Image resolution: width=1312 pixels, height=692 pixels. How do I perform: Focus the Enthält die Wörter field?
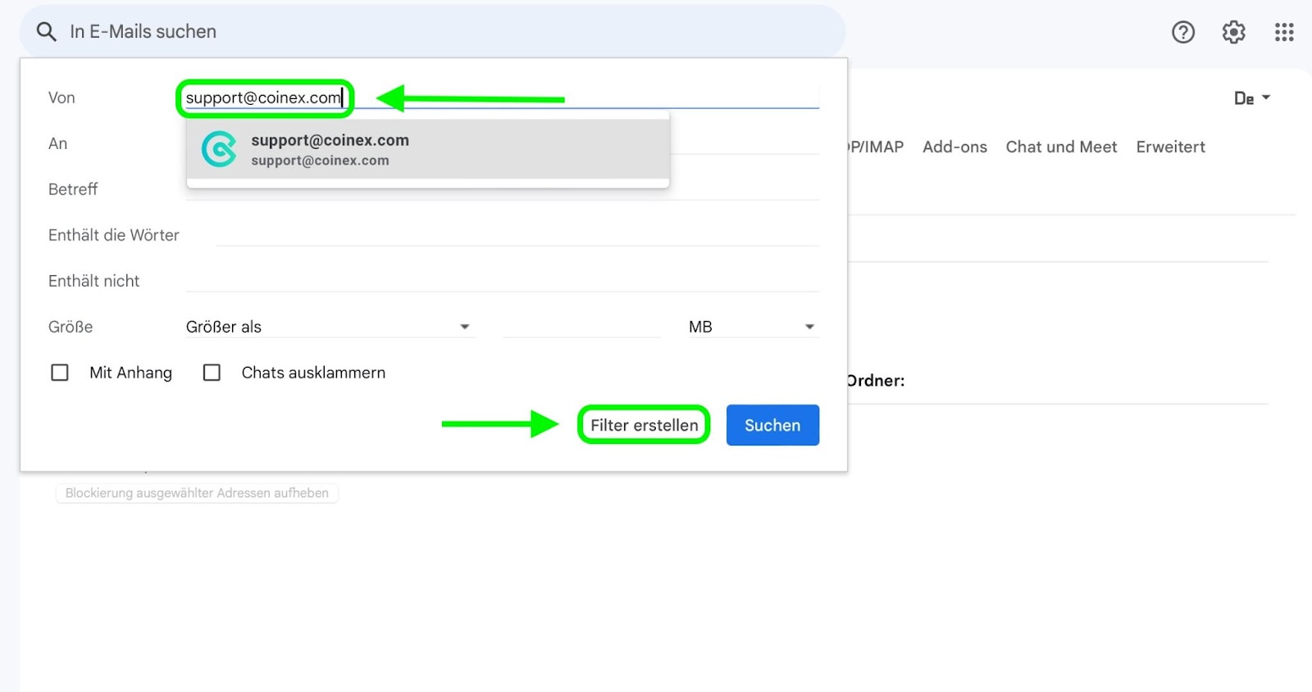(x=517, y=235)
